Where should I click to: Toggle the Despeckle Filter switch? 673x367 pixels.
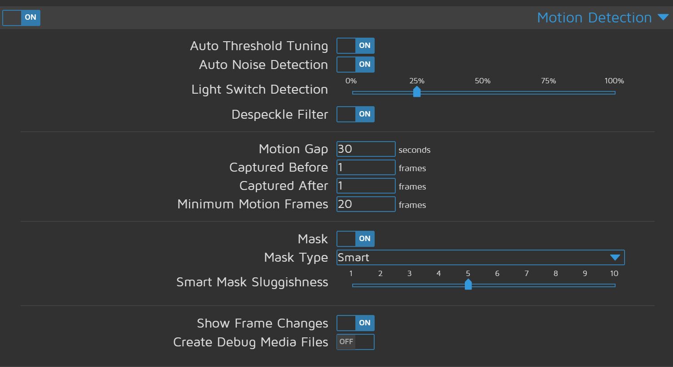355,114
